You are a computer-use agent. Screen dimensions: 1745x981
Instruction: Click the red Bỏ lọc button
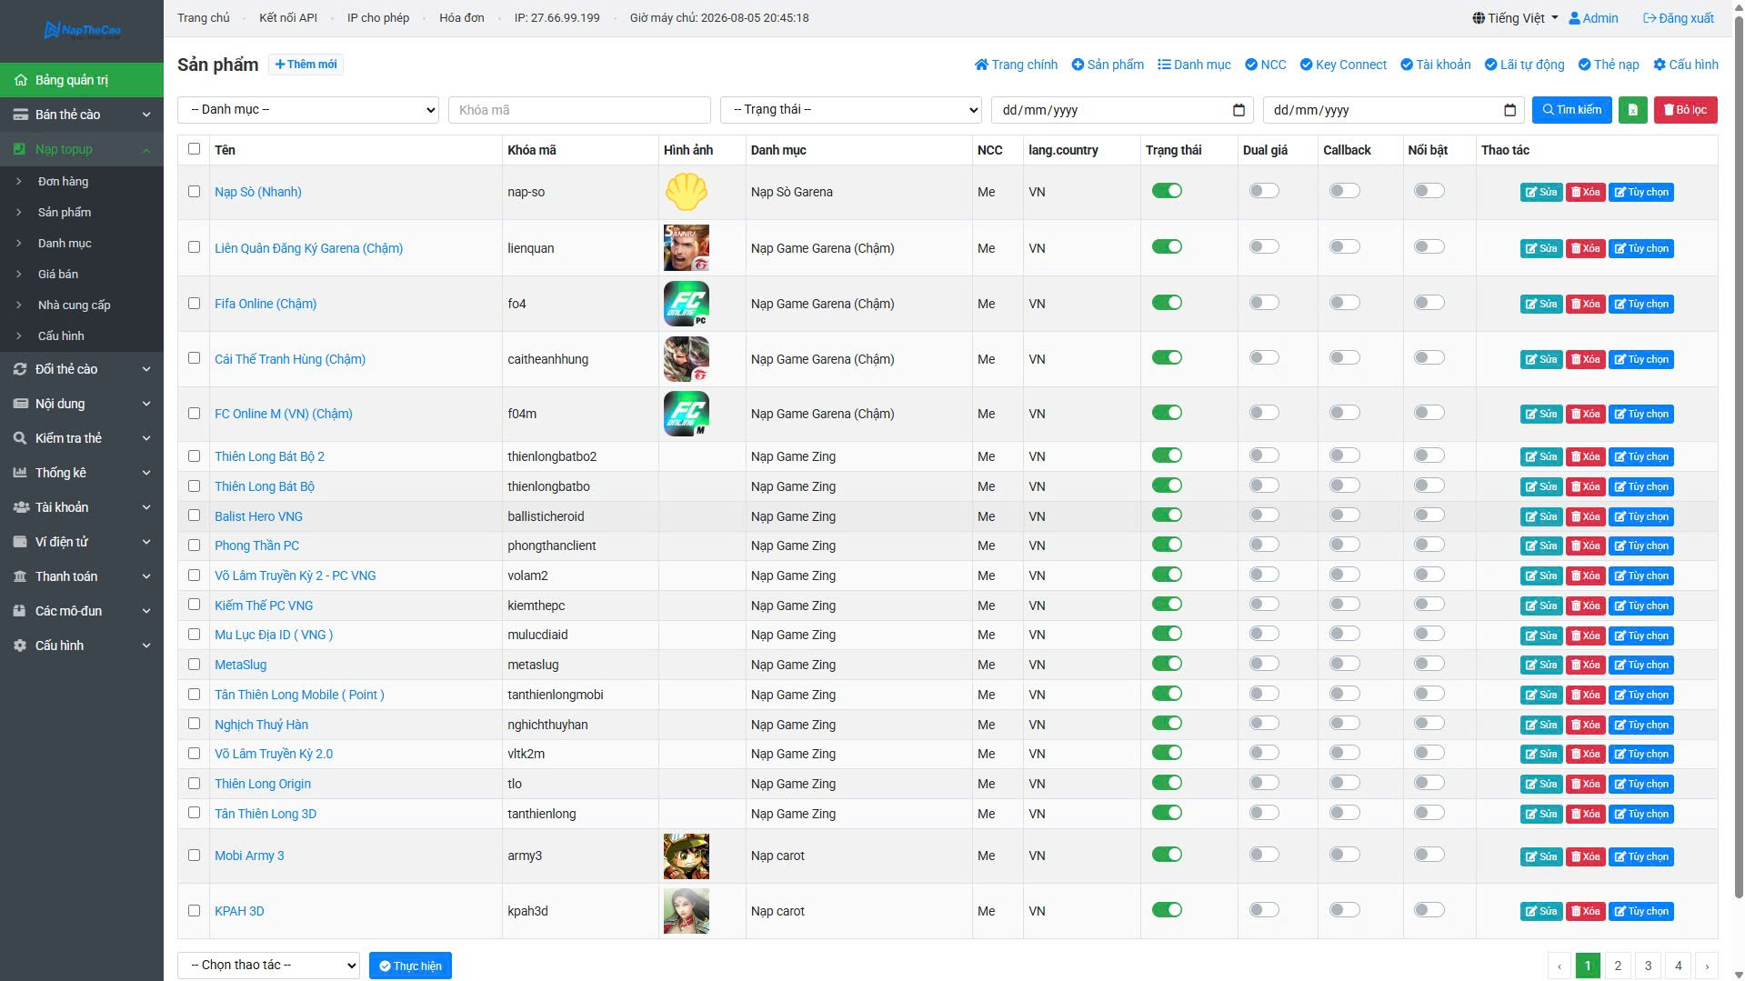pos(1685,110)
